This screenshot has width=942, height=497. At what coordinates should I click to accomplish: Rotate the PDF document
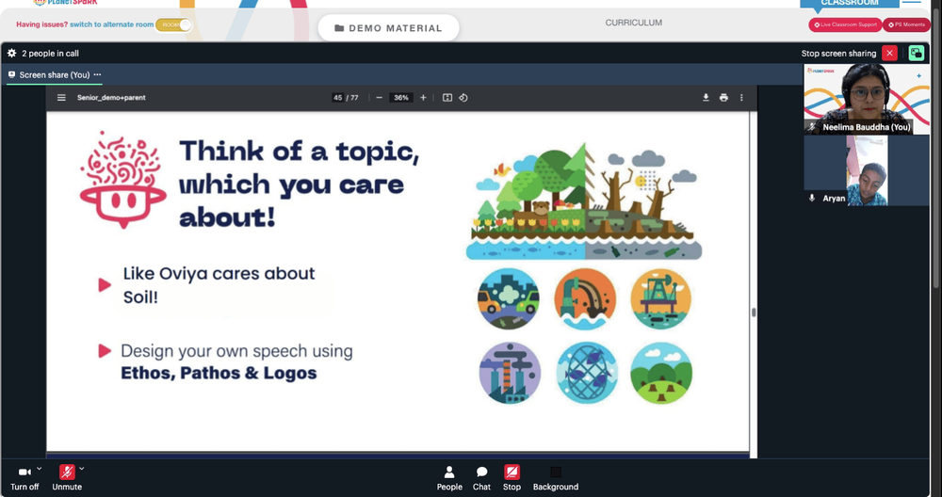point(463,97)
